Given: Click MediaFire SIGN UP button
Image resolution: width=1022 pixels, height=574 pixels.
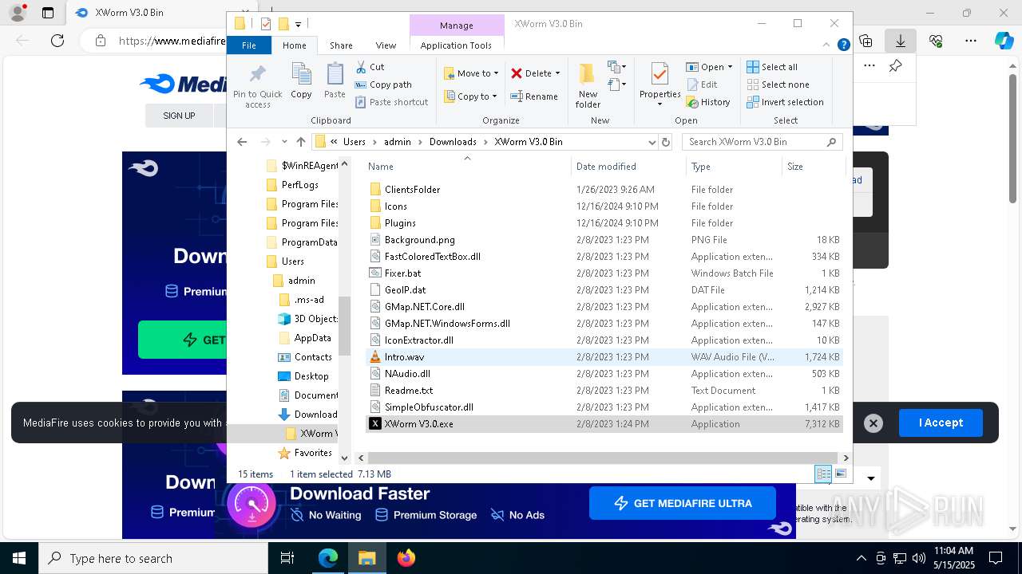Looking at the screenshot, I should (179, 116).
